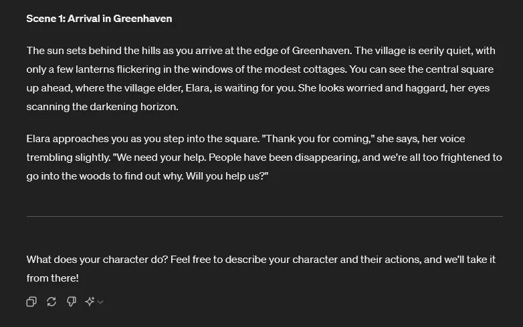Viewport: 523px width, 327px height.
Task: Copy the response with the copy icon
Action: pyautogui.click(x=31, y=302)
